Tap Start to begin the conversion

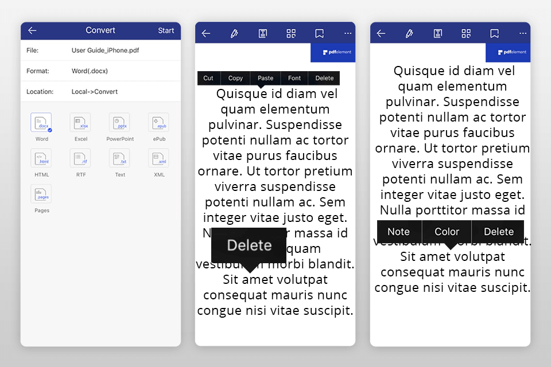[166, 30]
